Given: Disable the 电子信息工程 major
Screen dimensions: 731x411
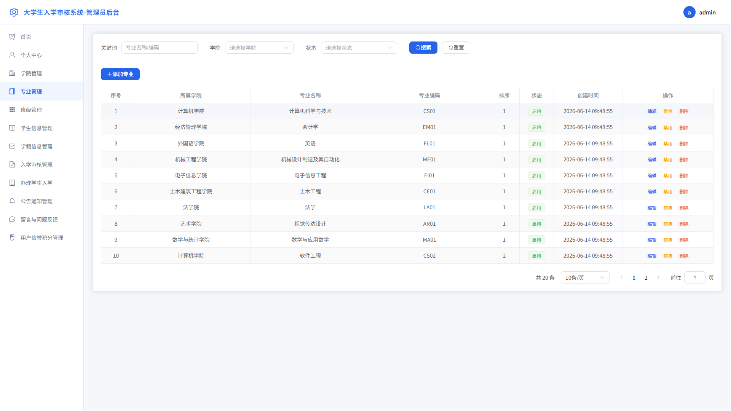Looking at the screenshot, I should pos(668,175).
